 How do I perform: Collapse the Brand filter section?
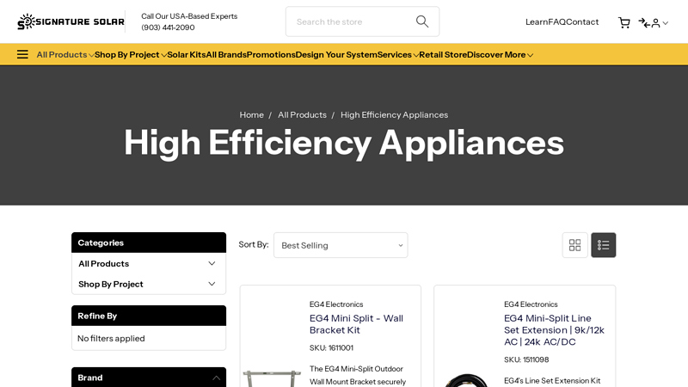[x=216, y=378]
